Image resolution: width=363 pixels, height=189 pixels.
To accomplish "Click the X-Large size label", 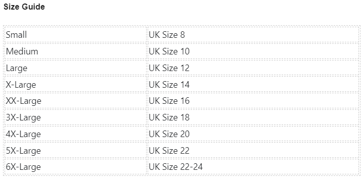I will click(21, 85).
